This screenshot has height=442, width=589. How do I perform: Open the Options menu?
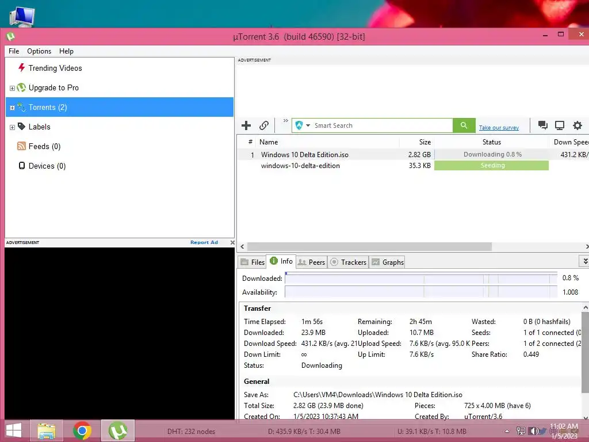point(39,51)
